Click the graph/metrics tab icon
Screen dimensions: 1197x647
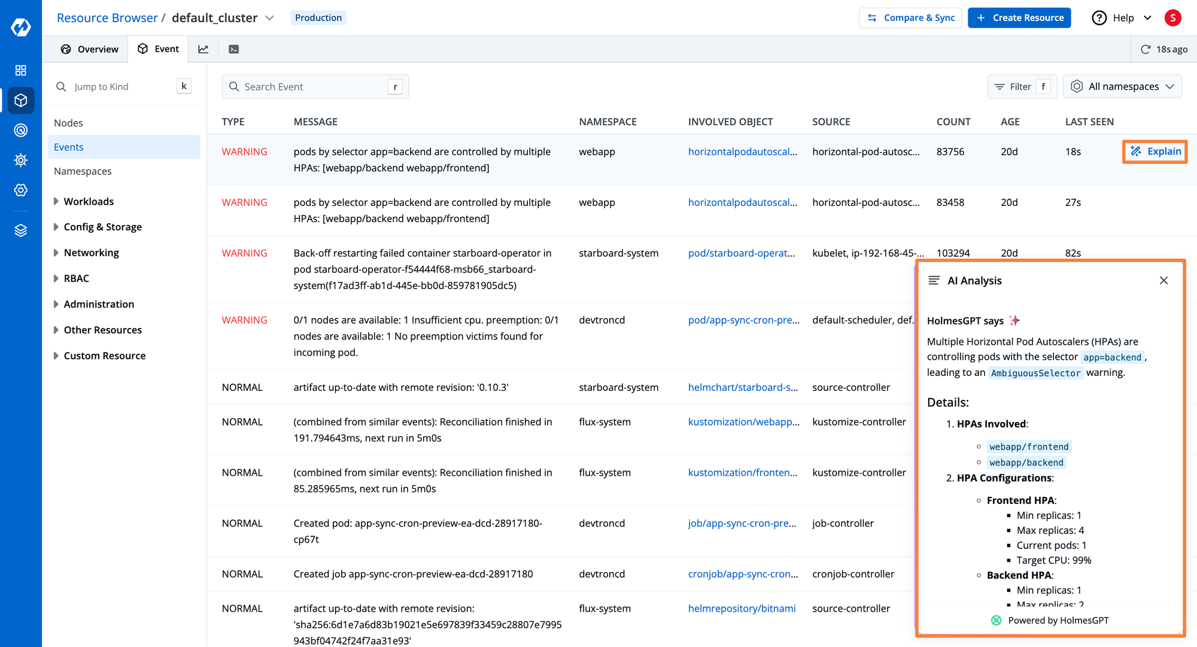point(204,48)
